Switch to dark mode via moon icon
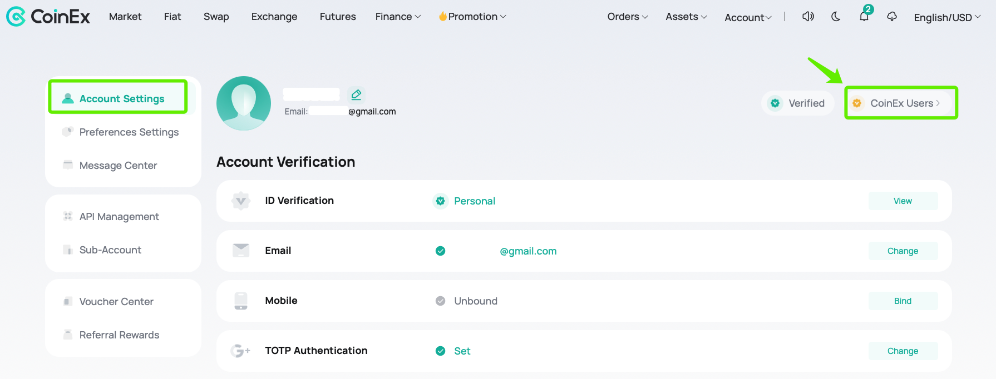This screenshot has height=379, width=996. [836, 17]
